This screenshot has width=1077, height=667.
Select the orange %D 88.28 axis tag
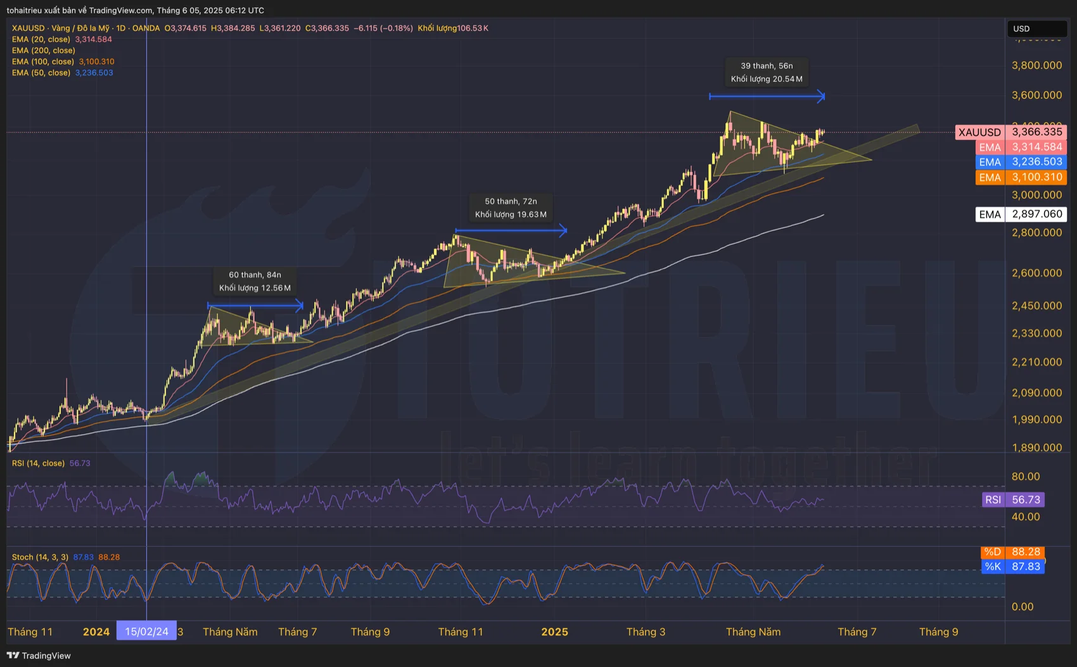[x=1012, y=552]
